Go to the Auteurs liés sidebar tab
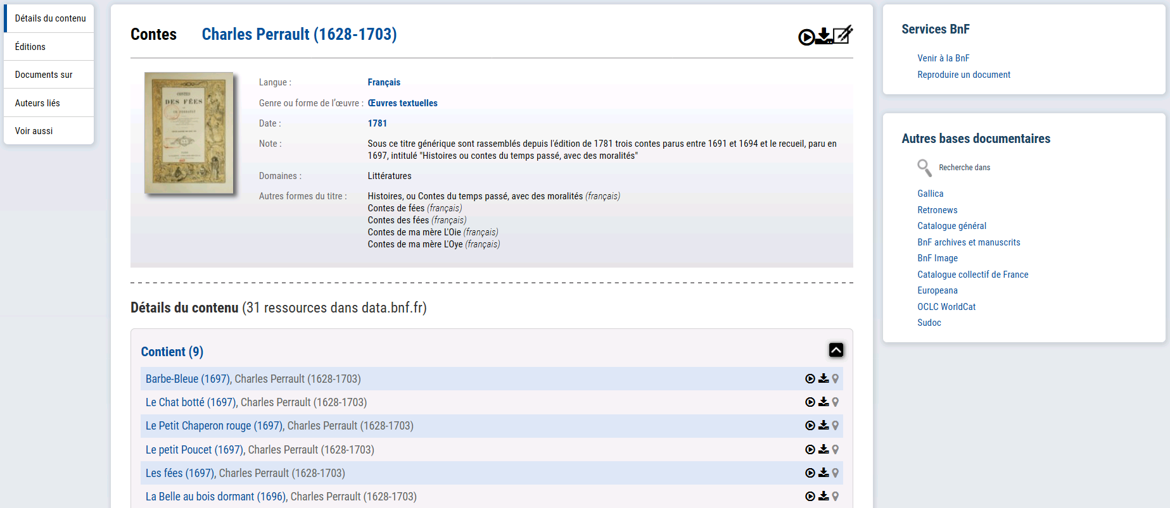Image resolution: width=1170 pixels, height=508 pixels. 37,103
